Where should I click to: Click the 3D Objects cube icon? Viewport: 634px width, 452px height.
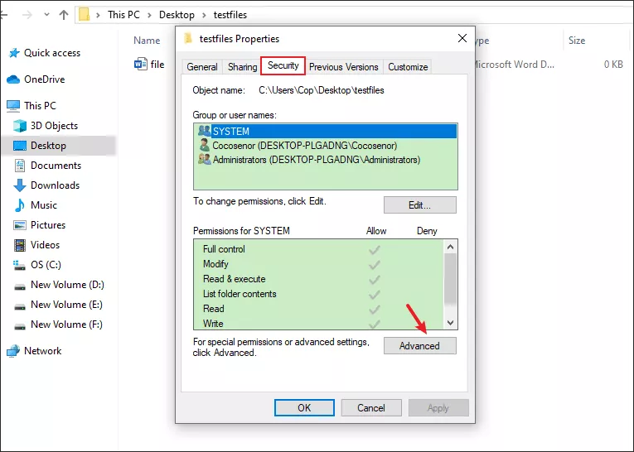click(x=20, y=126)
